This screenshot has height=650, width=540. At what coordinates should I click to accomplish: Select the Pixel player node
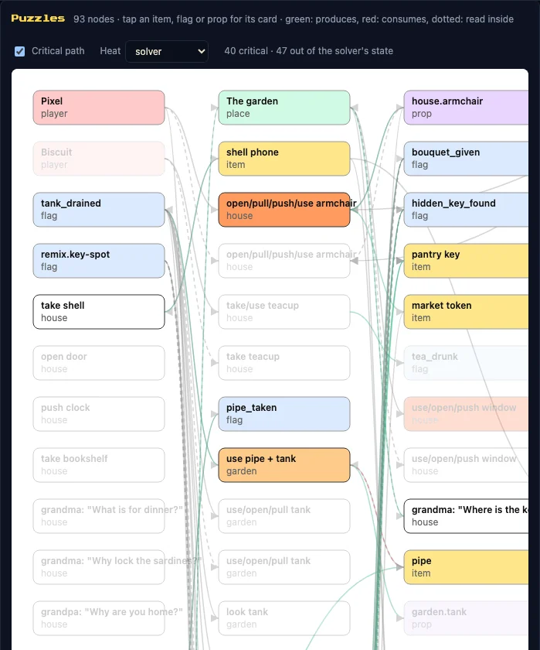tap(99, 108)
